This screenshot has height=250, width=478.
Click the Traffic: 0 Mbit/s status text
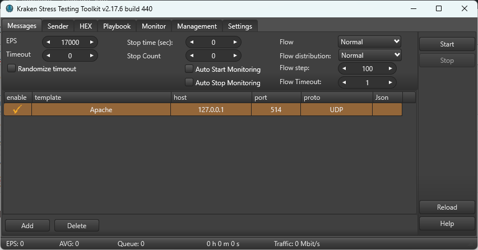click(297, 244)
